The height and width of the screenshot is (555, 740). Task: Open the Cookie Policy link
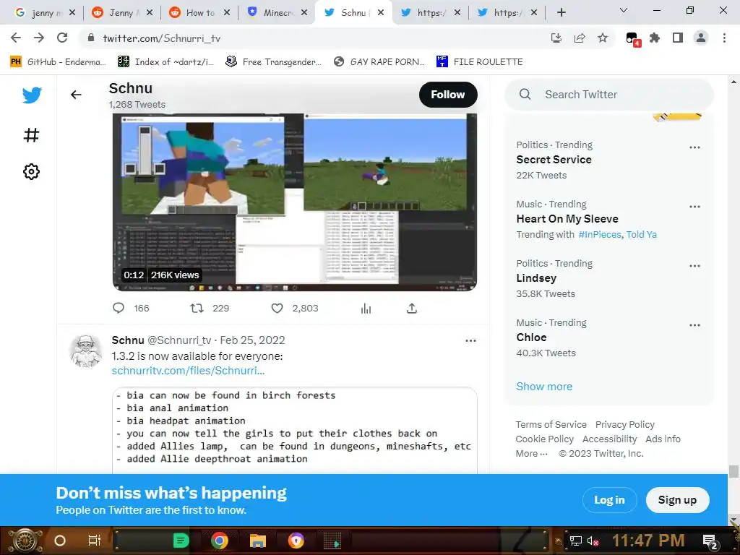click(x=545, y=439)
